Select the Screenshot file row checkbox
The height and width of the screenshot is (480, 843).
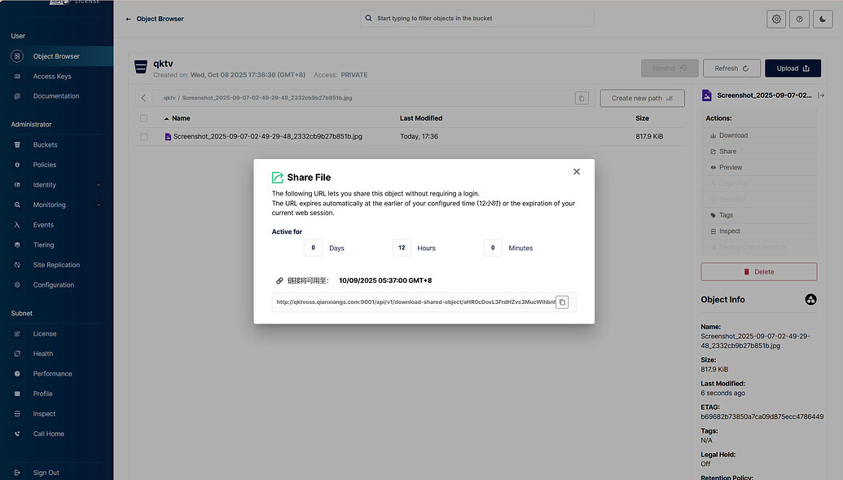[x=144, y=137]
